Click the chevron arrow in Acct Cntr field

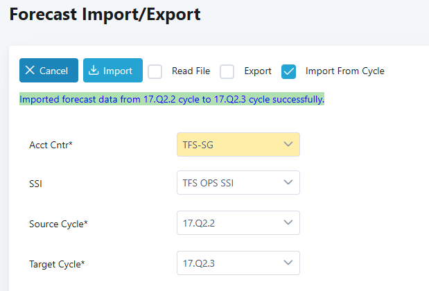click(x=288, y=144)
